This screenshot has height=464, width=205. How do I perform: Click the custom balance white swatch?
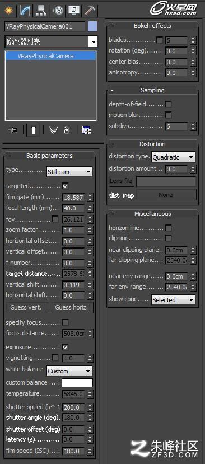pos(77,383)
